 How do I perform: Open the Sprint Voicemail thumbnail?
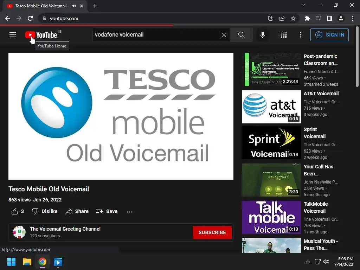(x=271, y=143)
